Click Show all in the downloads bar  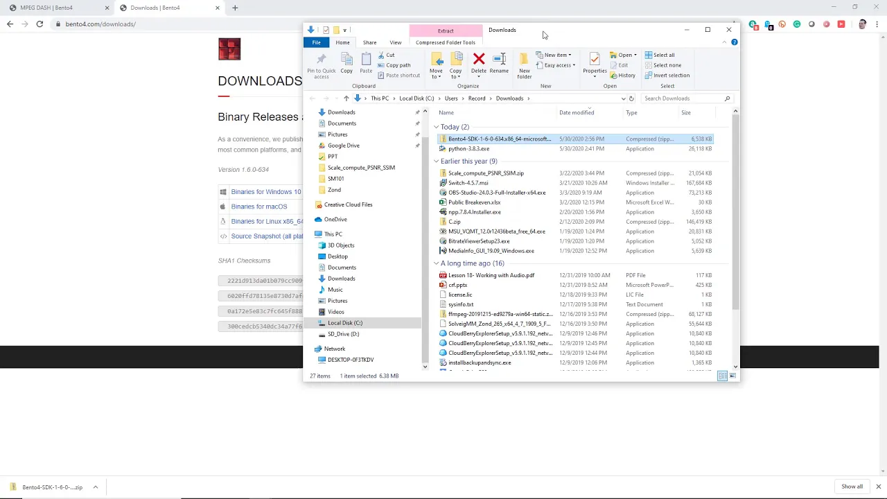(852, 487)
